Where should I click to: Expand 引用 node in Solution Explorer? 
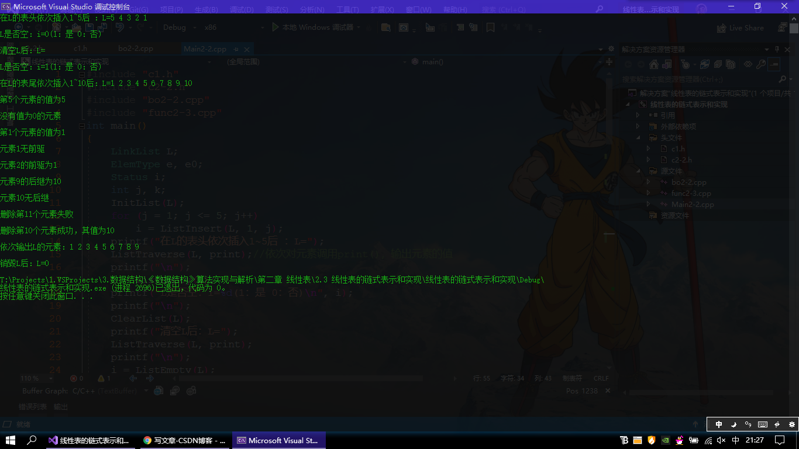pos(638,115)
